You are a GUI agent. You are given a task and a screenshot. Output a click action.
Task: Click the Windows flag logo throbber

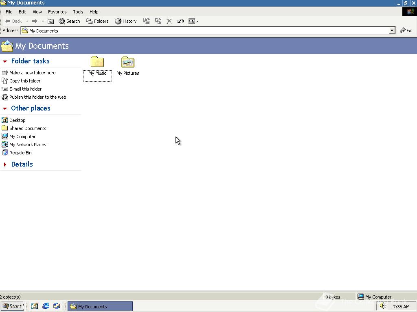click(x=410, y=12)
